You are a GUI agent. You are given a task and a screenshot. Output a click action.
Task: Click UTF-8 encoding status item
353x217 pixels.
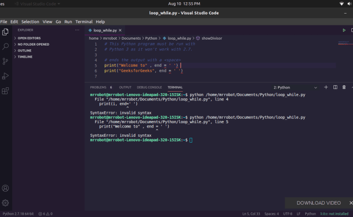[x=287, y=214]
